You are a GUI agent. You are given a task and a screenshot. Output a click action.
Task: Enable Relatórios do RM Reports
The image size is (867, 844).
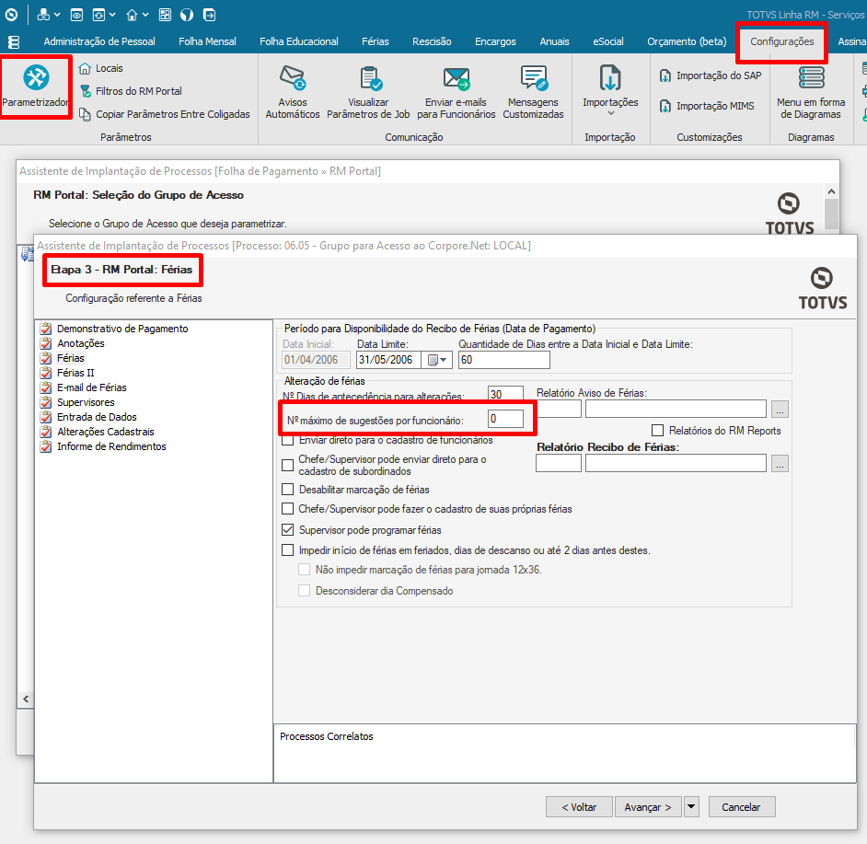[657, 431]
